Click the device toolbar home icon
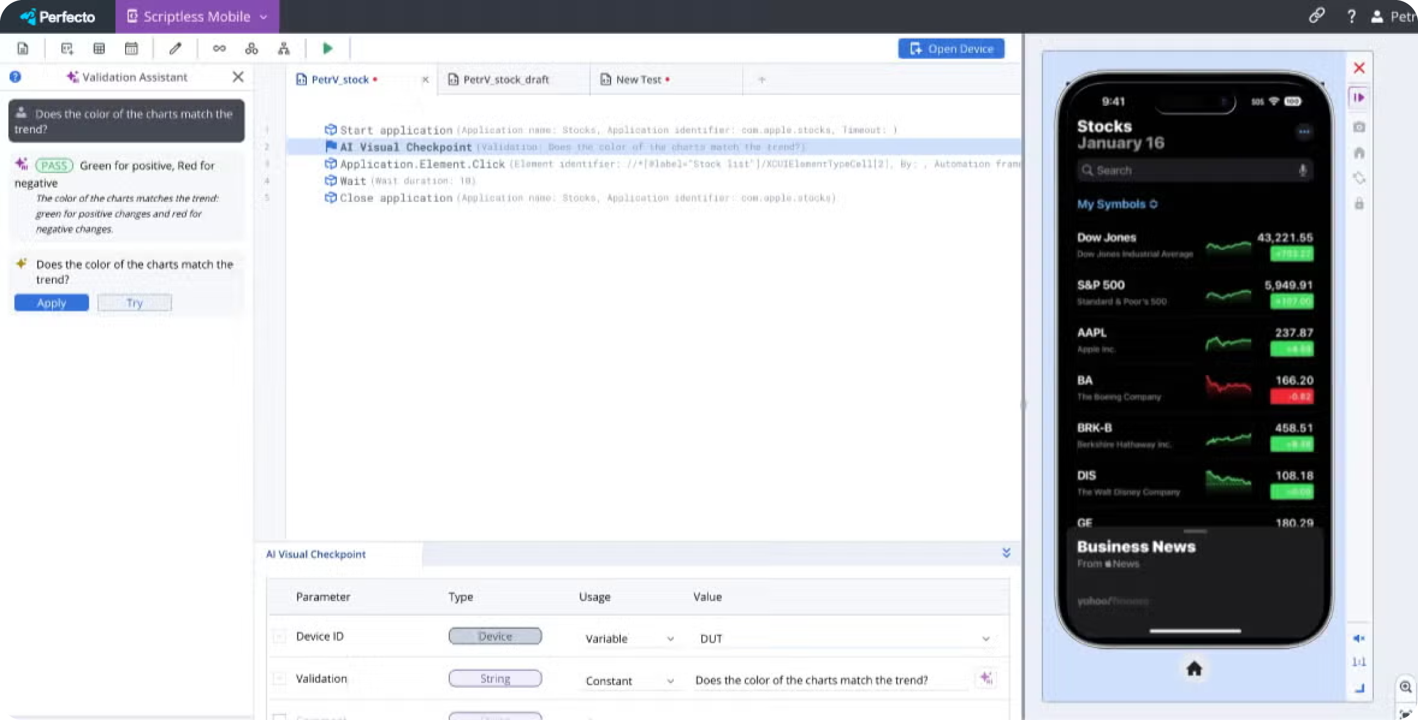 [x=1359, y=153]
